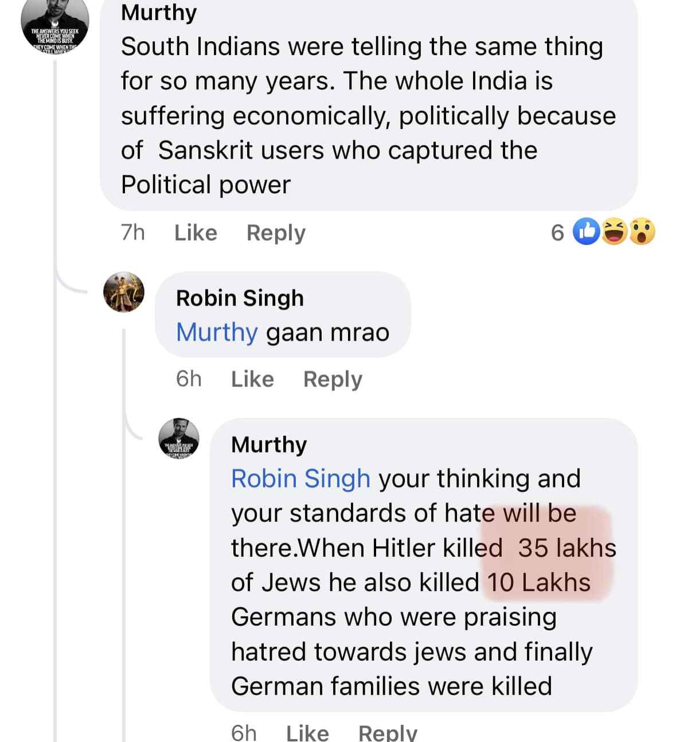676x742 pixels.
Task: Tap Murthy's small avatar on the Hitler reply
Action: coord(179,438)
